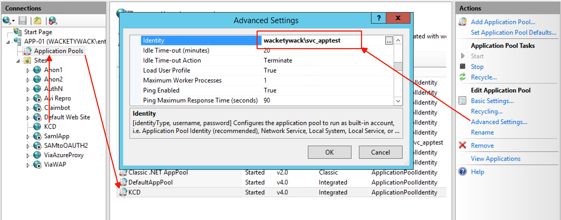
Task: Click the connect-to-server globe icon in Connections toolbar
Action: 6,21
